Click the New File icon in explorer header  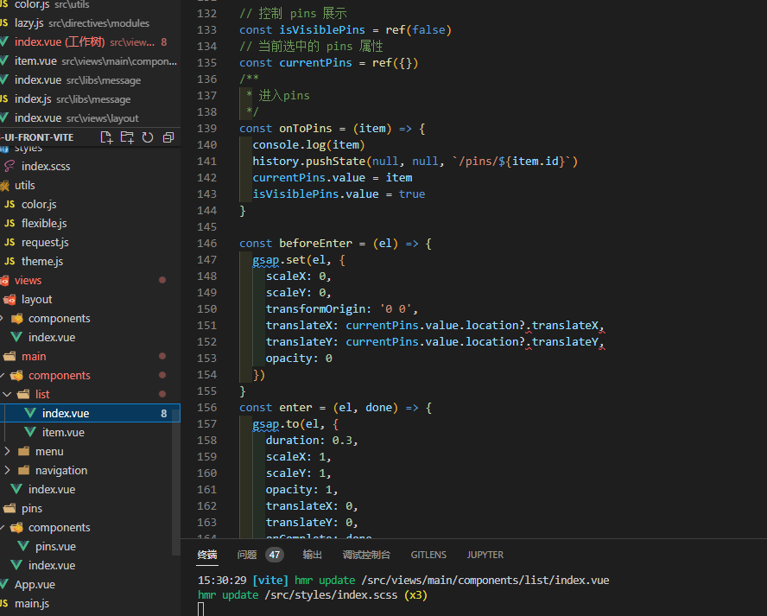[x=106, y=137]
